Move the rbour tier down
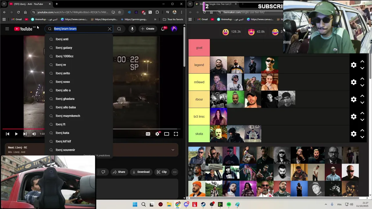Image resolution: width=372 pixels, height=209 pixels. pos(362,102)
